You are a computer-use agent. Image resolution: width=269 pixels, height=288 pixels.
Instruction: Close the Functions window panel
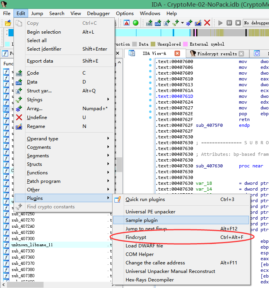[118, 53]
